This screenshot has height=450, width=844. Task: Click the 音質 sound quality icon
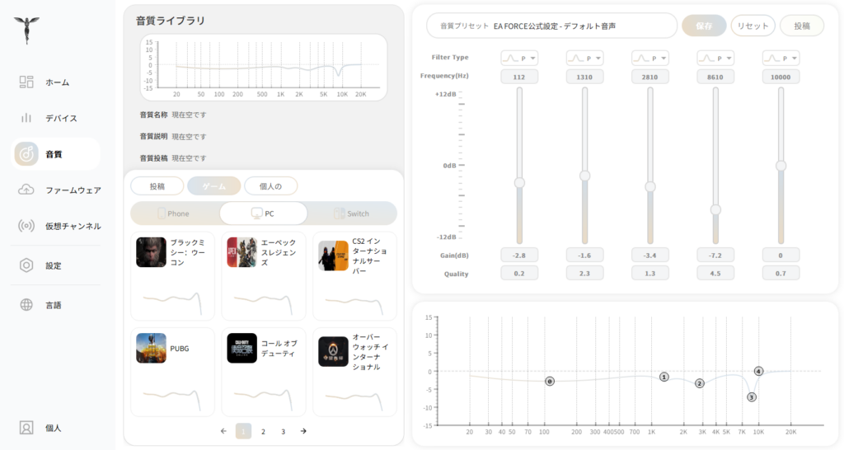[x=26, y=154]
